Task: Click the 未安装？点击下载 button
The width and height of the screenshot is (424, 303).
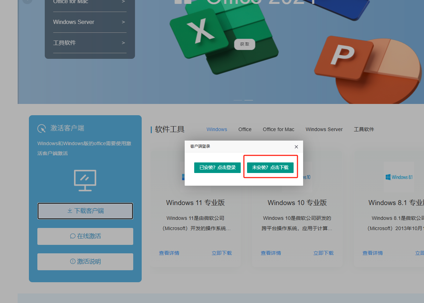Action: (x=270, y=168)
